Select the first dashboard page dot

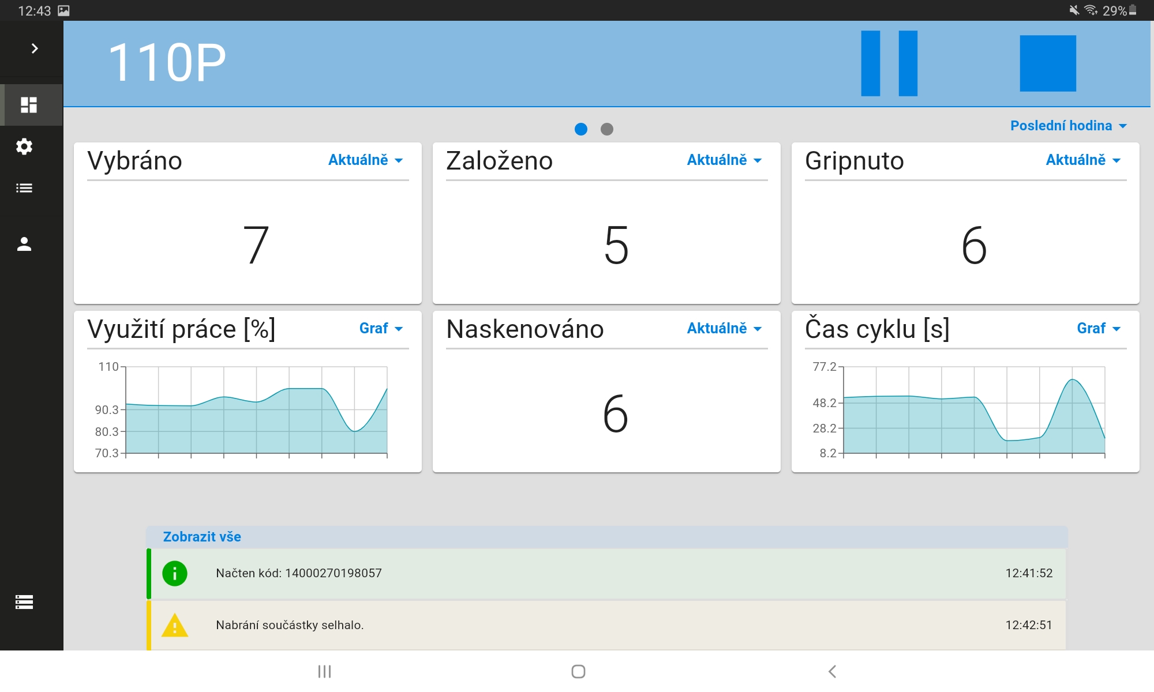click(x=581, y=129)
